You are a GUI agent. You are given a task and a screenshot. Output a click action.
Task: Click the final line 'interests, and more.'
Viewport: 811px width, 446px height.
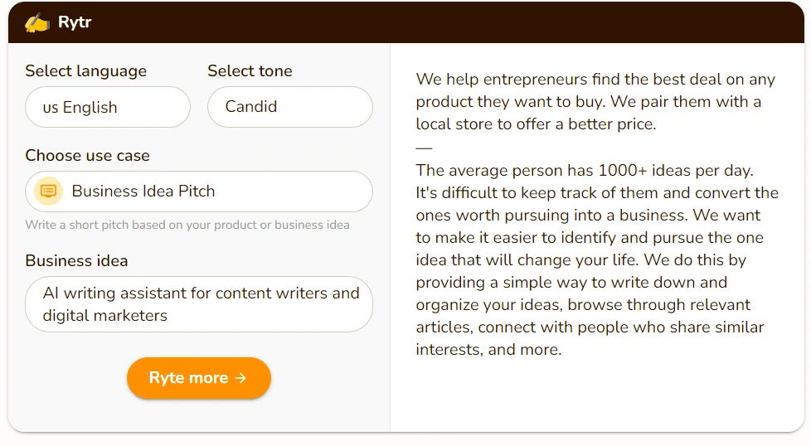pyautogui.click(x=488, y=350)
